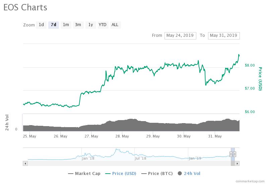The width and height of the screenshot is (268, 184).
Task: Grab the right navigator range handle
Action: coord(235,155)
